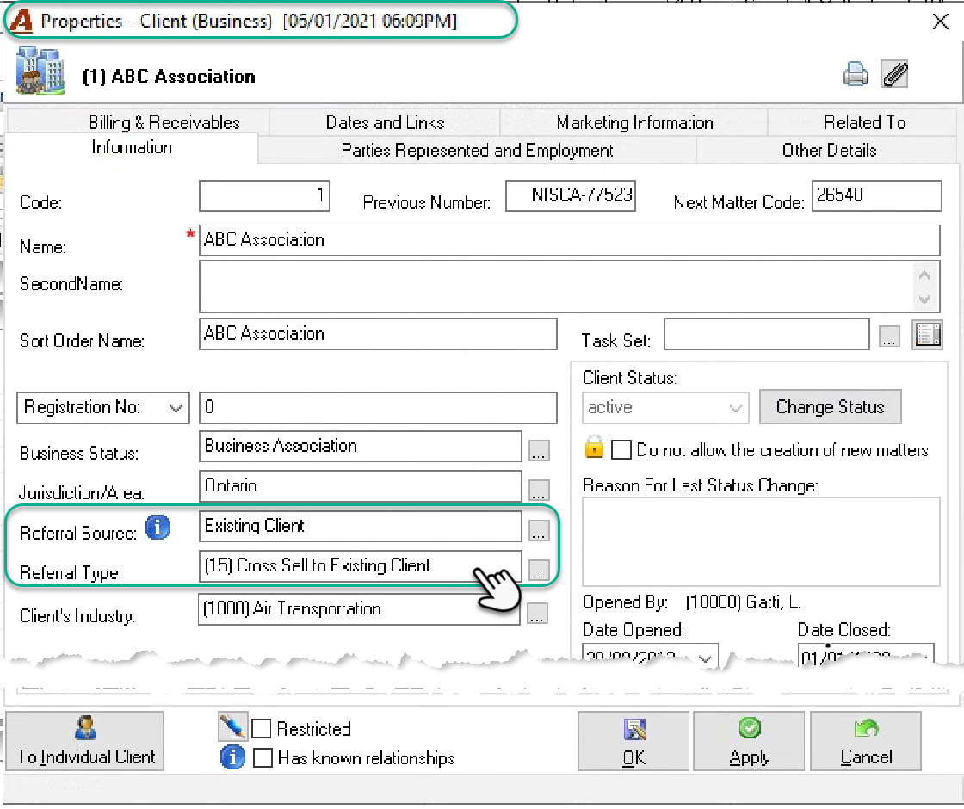Open Parties Represented and Employment tab
The height and width of the screenshot is (809, 964).
pos(477,150)
